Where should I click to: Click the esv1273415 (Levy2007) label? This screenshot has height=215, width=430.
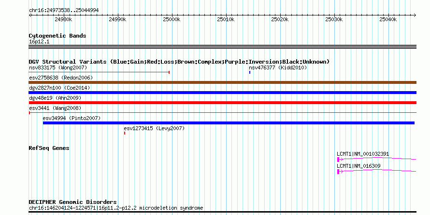pos(154,128)
